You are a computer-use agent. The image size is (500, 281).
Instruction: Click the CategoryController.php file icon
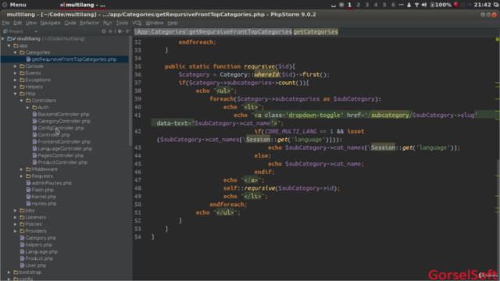tap(34, 121)
